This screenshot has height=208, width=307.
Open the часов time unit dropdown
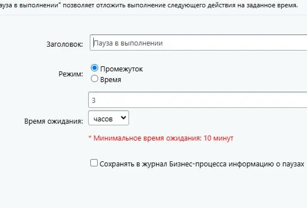click(108, 118)
